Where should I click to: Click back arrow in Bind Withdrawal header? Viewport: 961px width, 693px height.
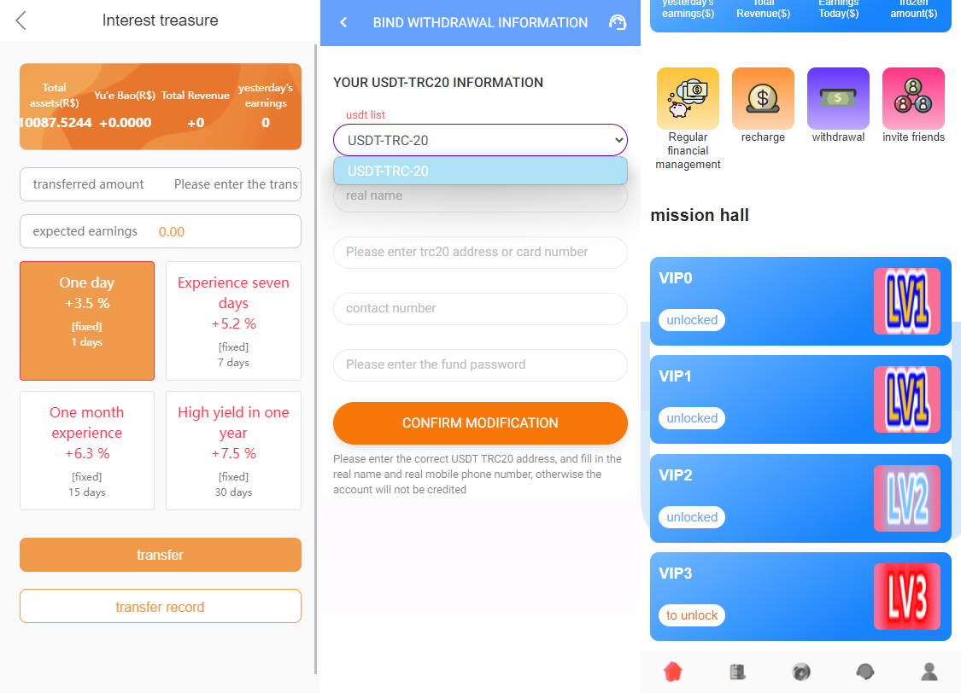coord(343,23)
